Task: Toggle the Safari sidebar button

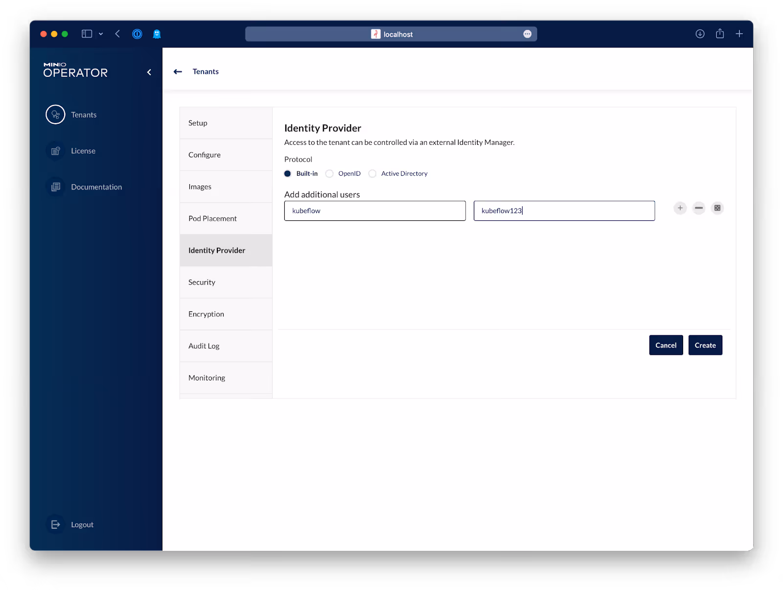Action: 87,34
